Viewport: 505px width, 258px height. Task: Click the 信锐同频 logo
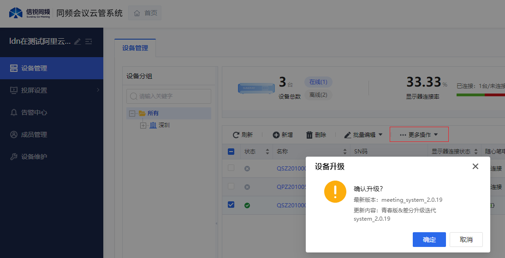[29, 13]
